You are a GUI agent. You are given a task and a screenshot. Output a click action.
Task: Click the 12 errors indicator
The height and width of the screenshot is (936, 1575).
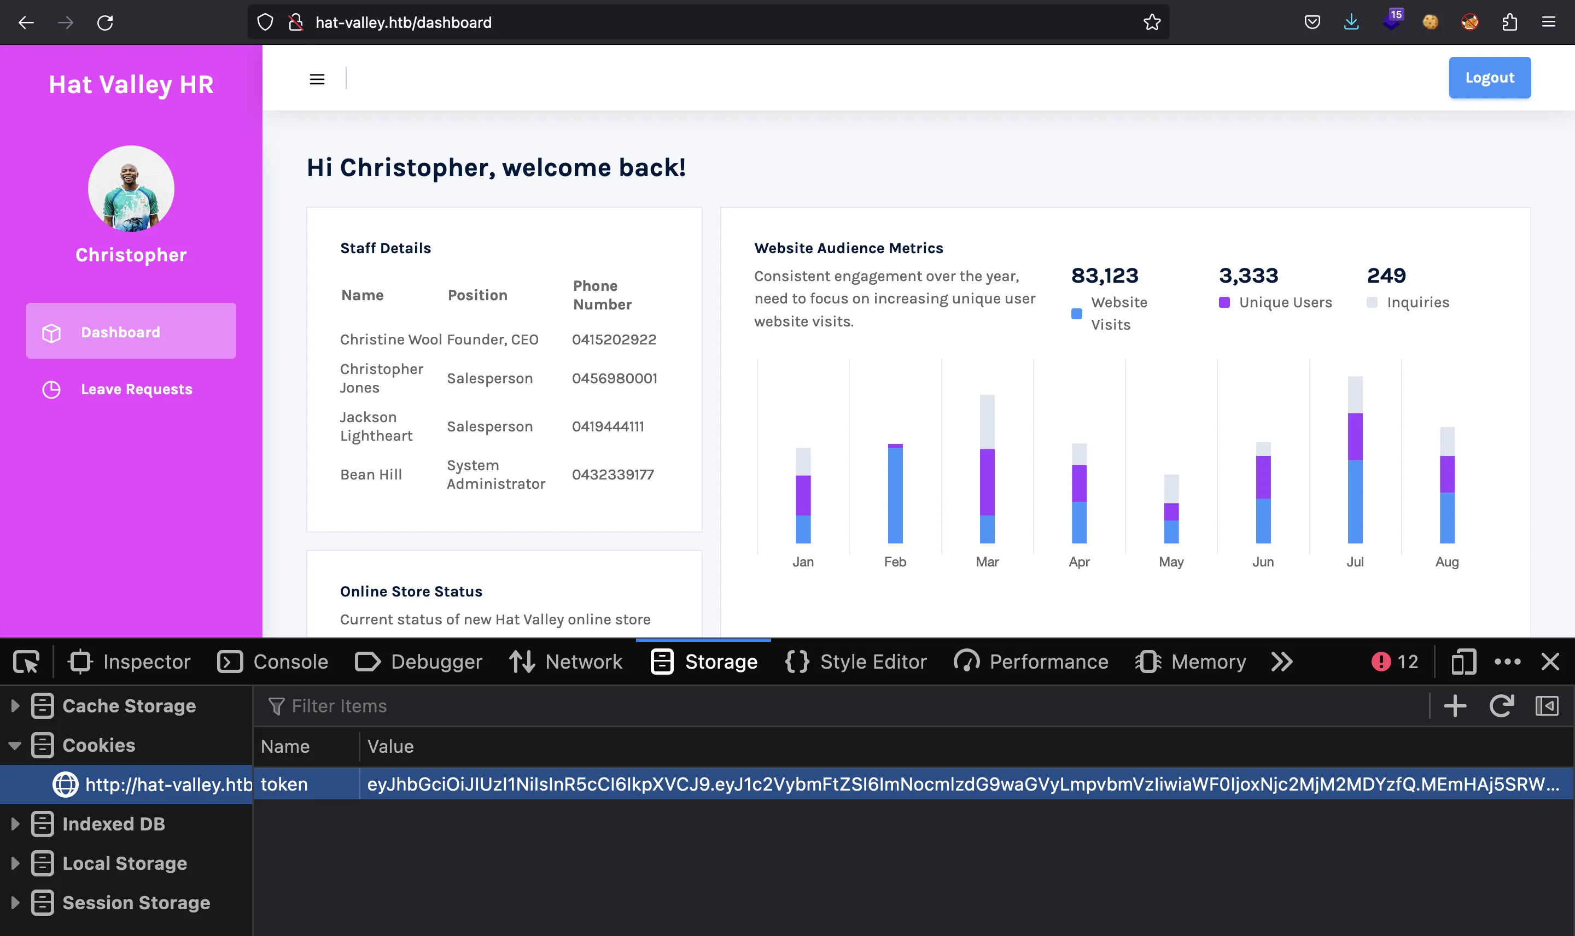tap(1395, 662)
